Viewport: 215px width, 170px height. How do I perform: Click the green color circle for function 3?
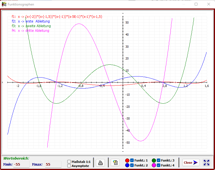pos(154,160)
